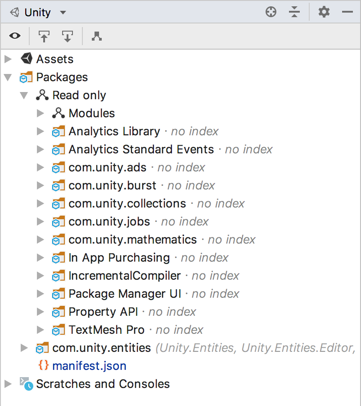361x406 pixels.
Task: Expand com.unity.collections package
Action: [x=41, y=203]
